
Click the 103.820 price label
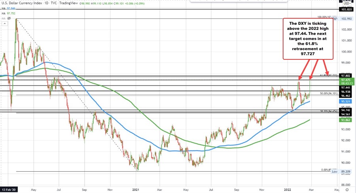click(x=346, y=9)
